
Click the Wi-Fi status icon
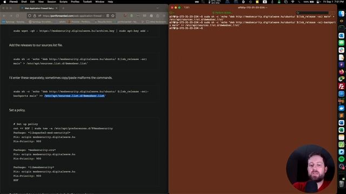click(293, 2)
